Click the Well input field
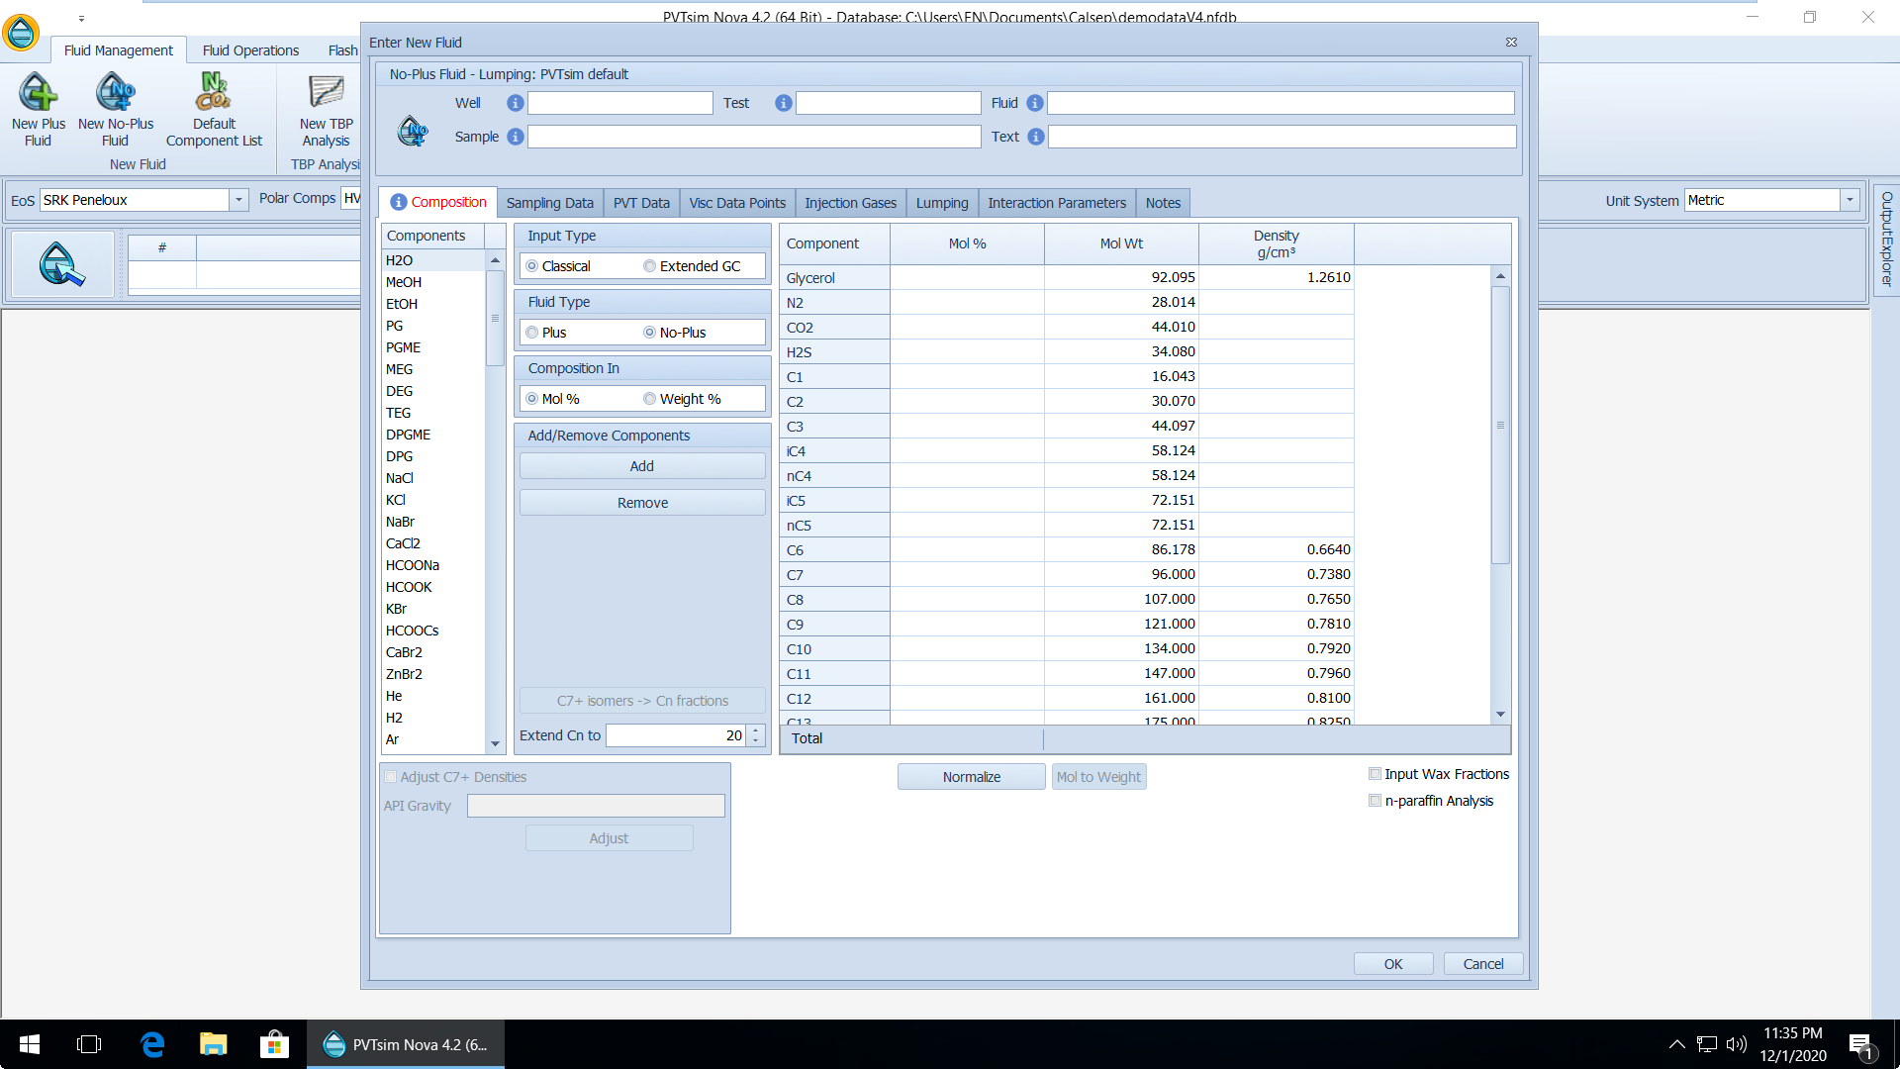The width and height of the screenshot is (1900, 1069). click(x=619, y=103)
